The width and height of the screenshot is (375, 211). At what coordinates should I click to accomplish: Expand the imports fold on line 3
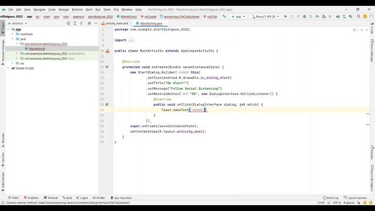click(131, 40)
